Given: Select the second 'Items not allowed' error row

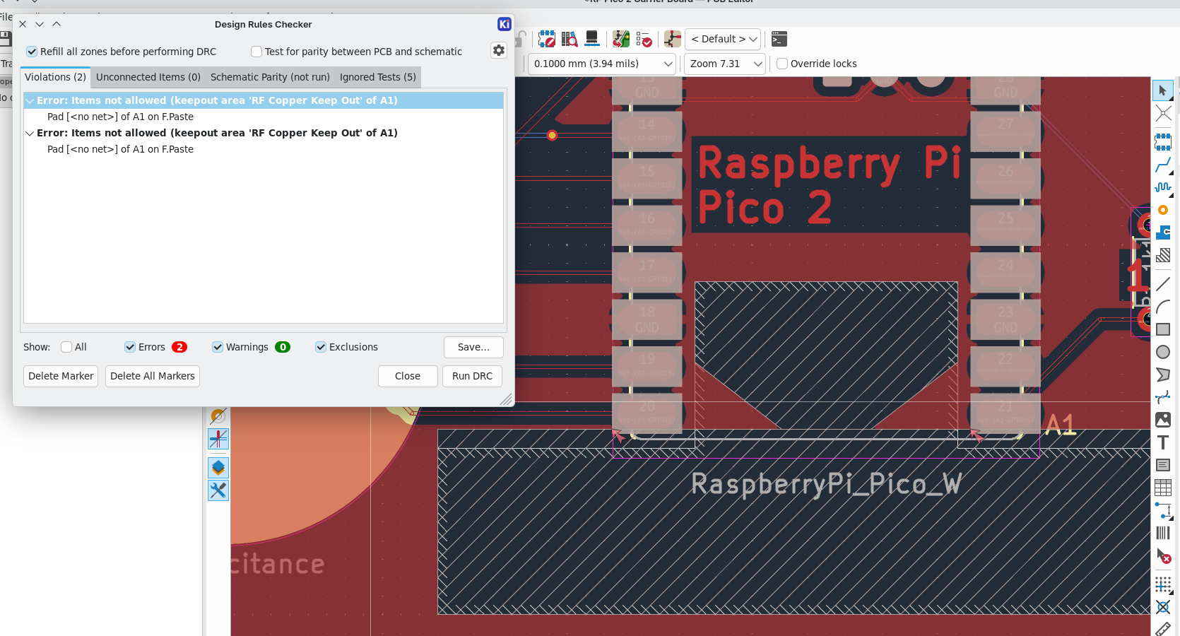Looking at the screenshot, I should pyautogui.click(x=264, y=133).
